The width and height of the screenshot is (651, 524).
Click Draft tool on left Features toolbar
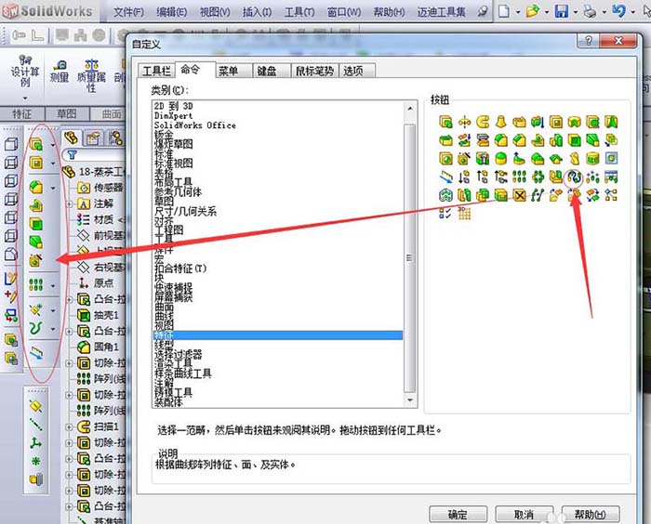click(x=36, y=242)
